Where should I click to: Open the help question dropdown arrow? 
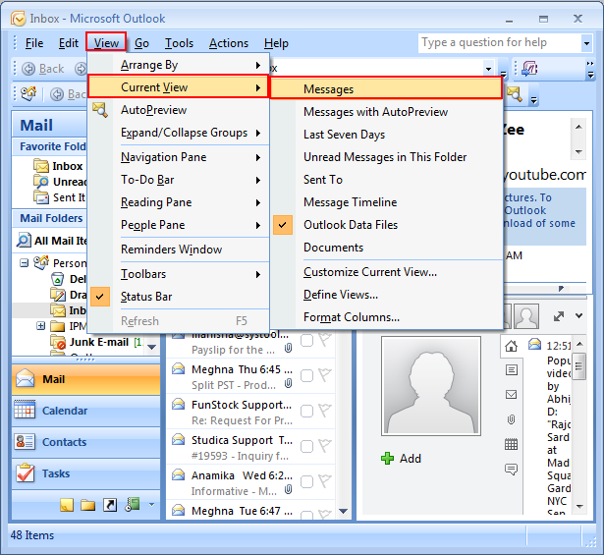coord(586,43)
